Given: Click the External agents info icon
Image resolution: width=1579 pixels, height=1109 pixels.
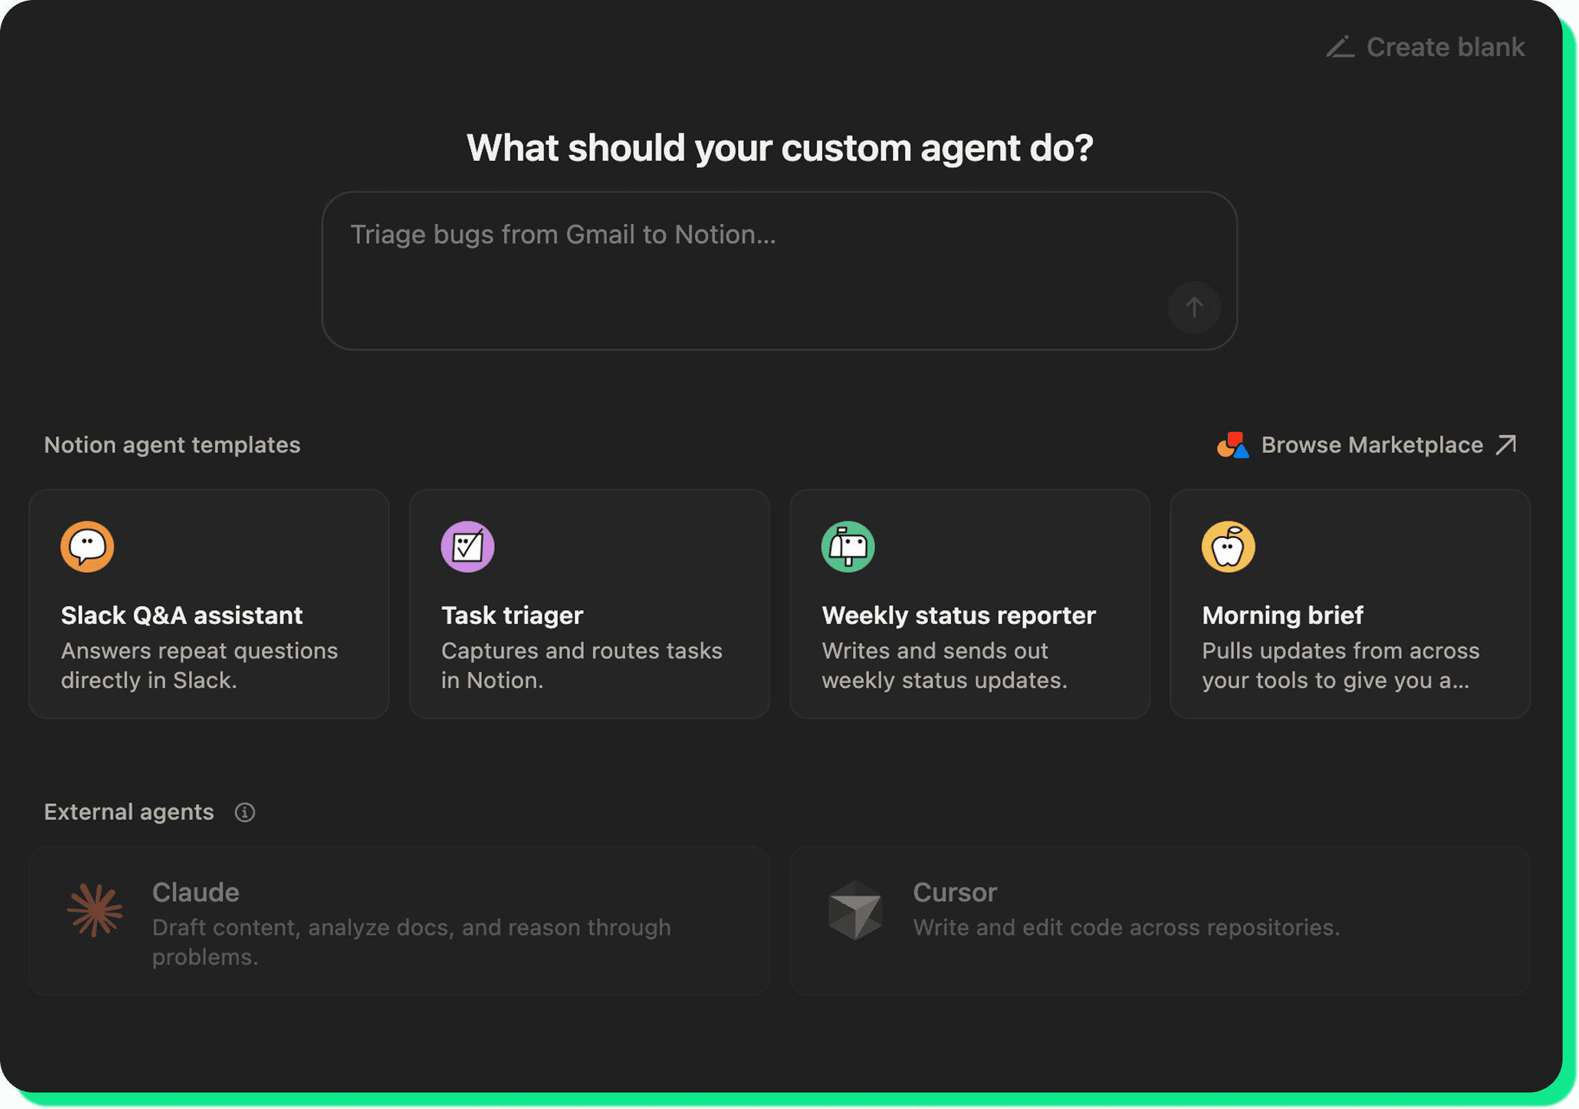Looking at the screenshot, I should (245, 812).
